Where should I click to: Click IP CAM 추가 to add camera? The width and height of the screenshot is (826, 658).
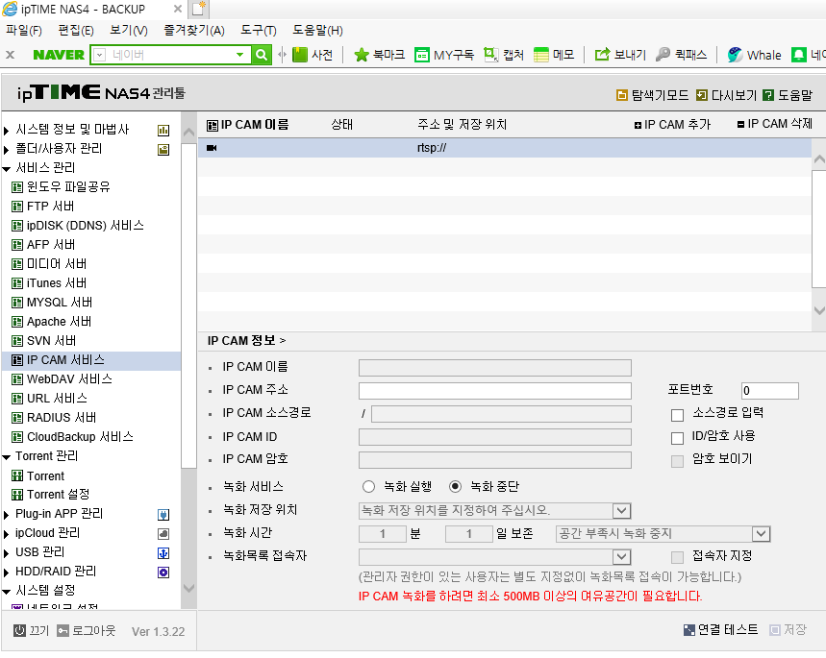(x=673, y=125)
